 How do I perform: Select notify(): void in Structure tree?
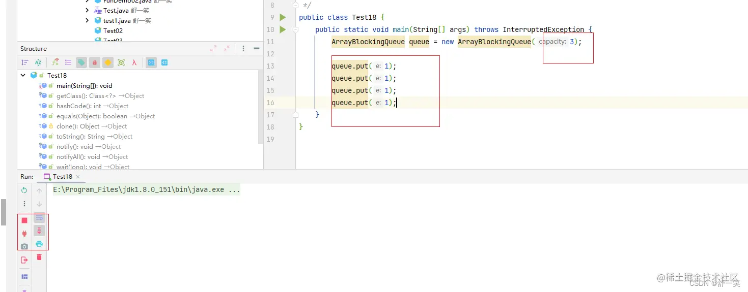[89, 146]
